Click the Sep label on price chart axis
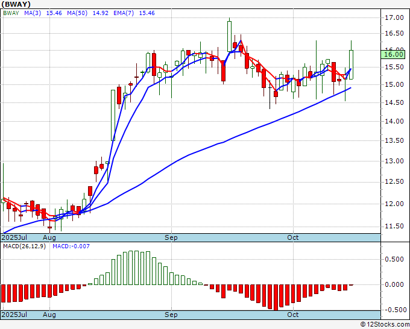The image size is (410, 329). pos(171,238)
